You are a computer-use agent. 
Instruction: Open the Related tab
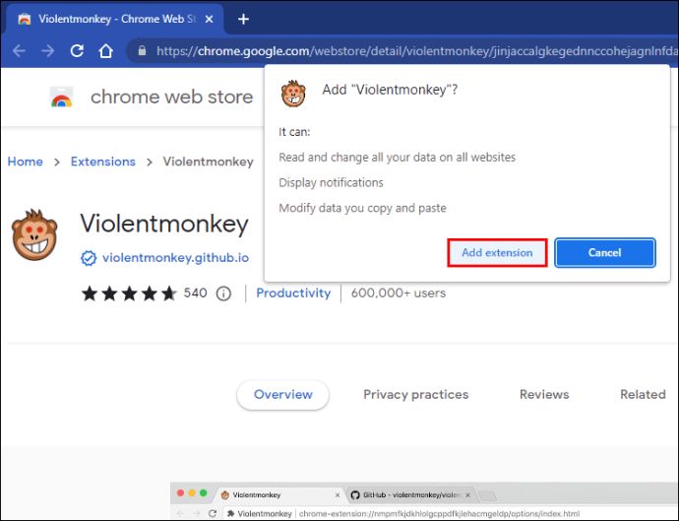point(643,394)
